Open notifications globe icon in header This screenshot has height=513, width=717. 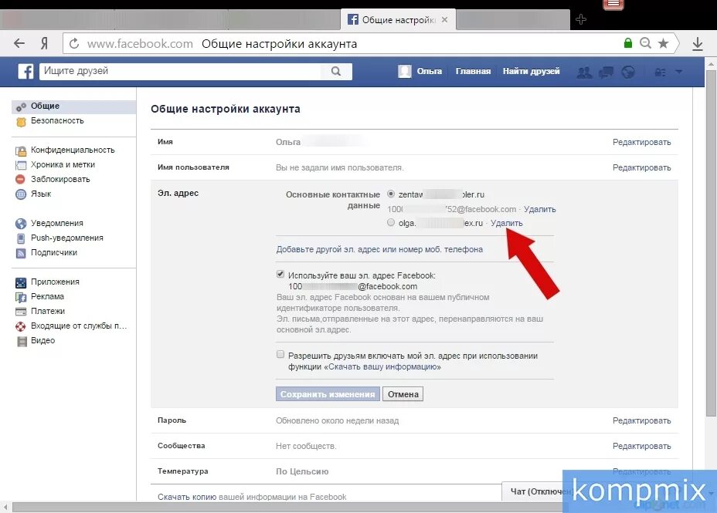point(628,72)
